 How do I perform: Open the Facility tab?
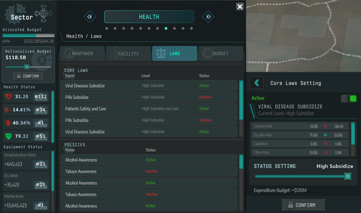128,53
